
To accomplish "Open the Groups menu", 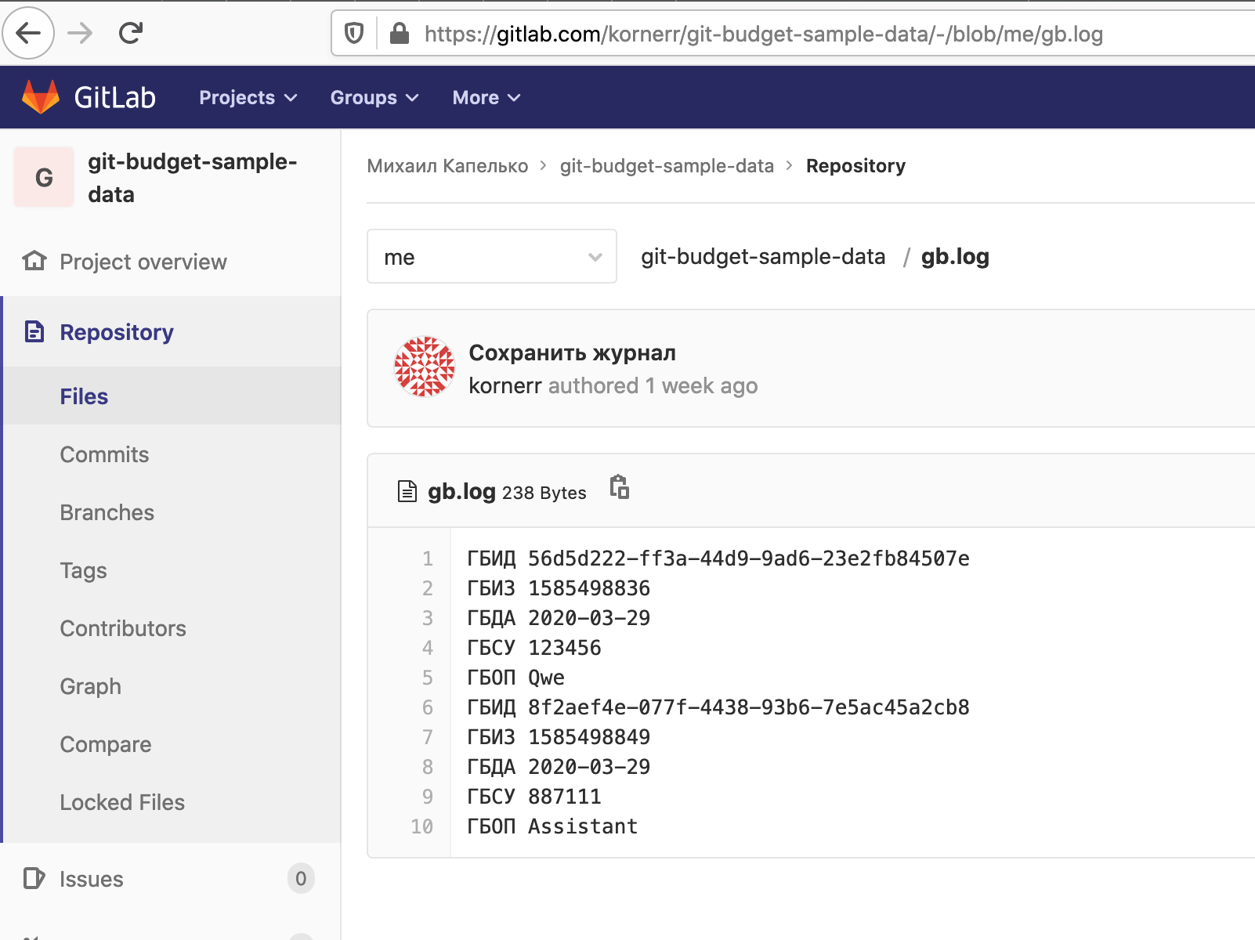I will 374,97.
